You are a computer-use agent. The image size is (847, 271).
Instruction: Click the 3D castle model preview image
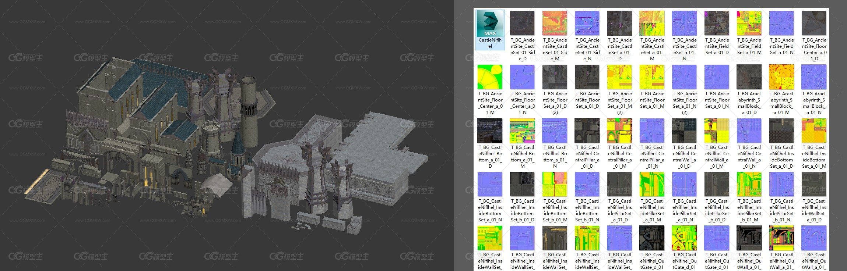[x=227, y=135]
